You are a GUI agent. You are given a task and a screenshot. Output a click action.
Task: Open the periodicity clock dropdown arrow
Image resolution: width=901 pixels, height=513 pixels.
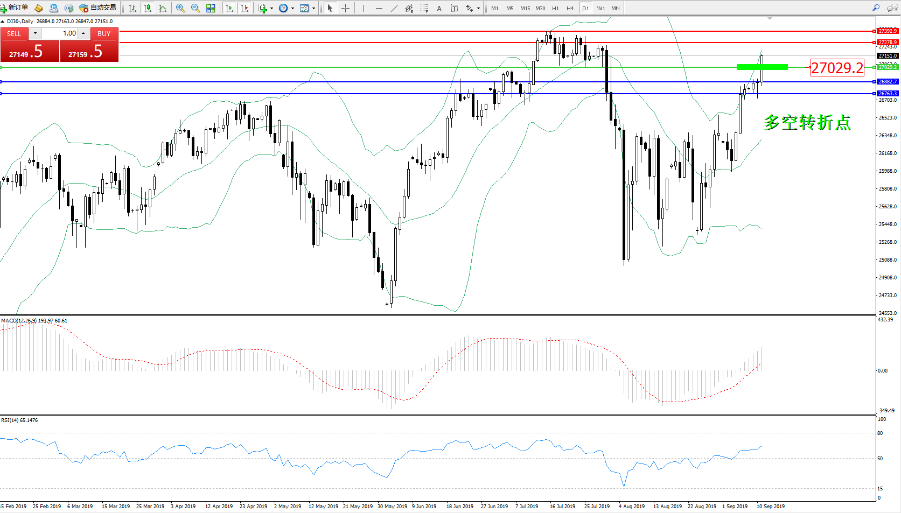click(x=292, y=8)
